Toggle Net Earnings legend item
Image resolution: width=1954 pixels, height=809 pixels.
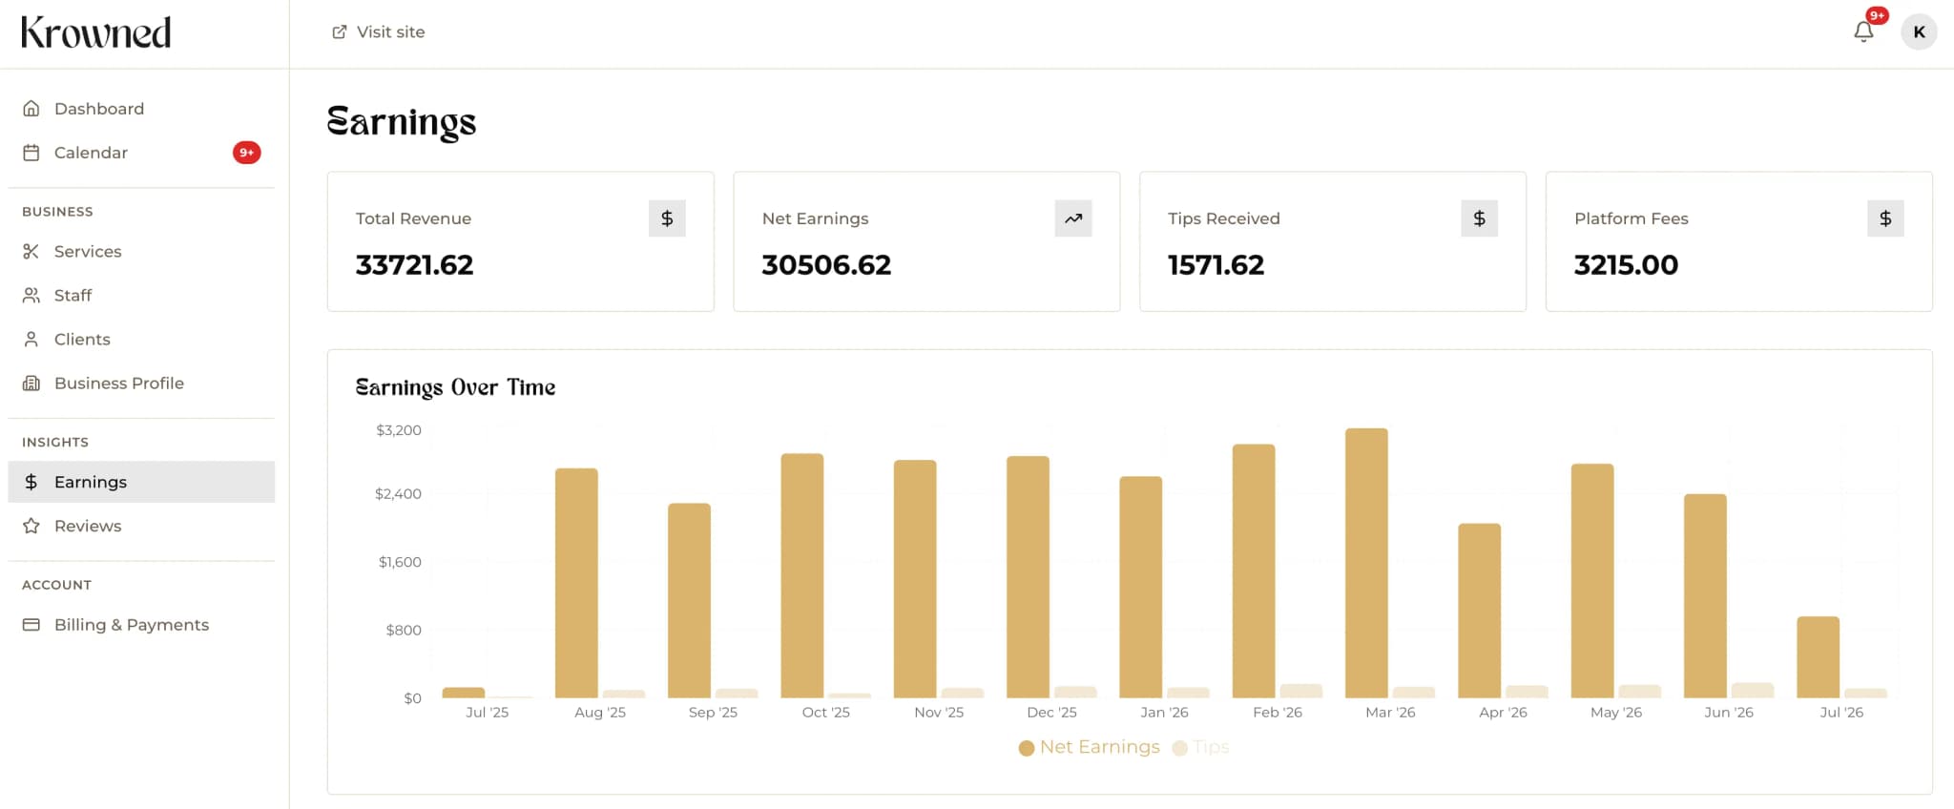pyautogui.click(x=1090, y=747)
